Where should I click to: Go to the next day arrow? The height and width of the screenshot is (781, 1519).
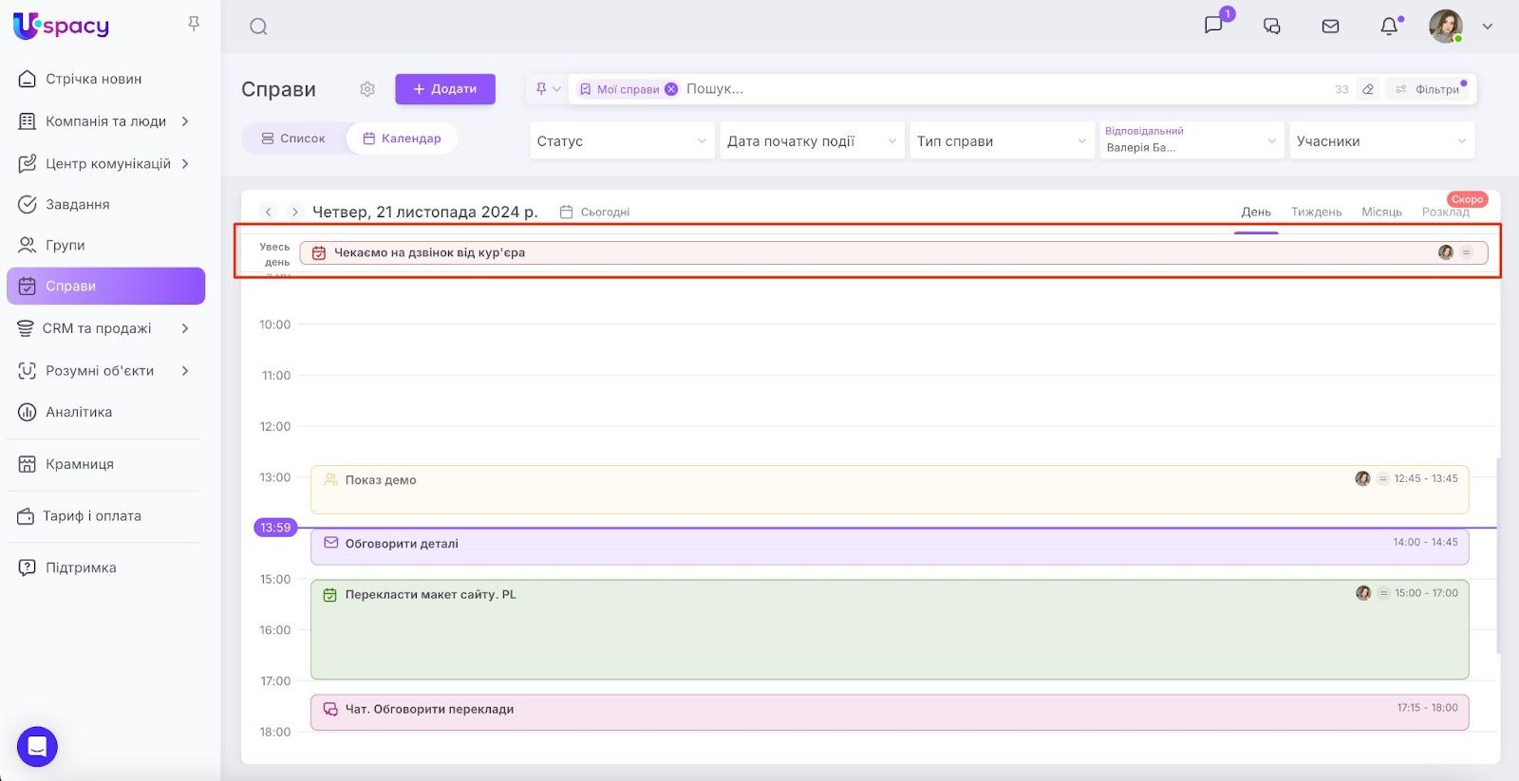click(295, 212)
